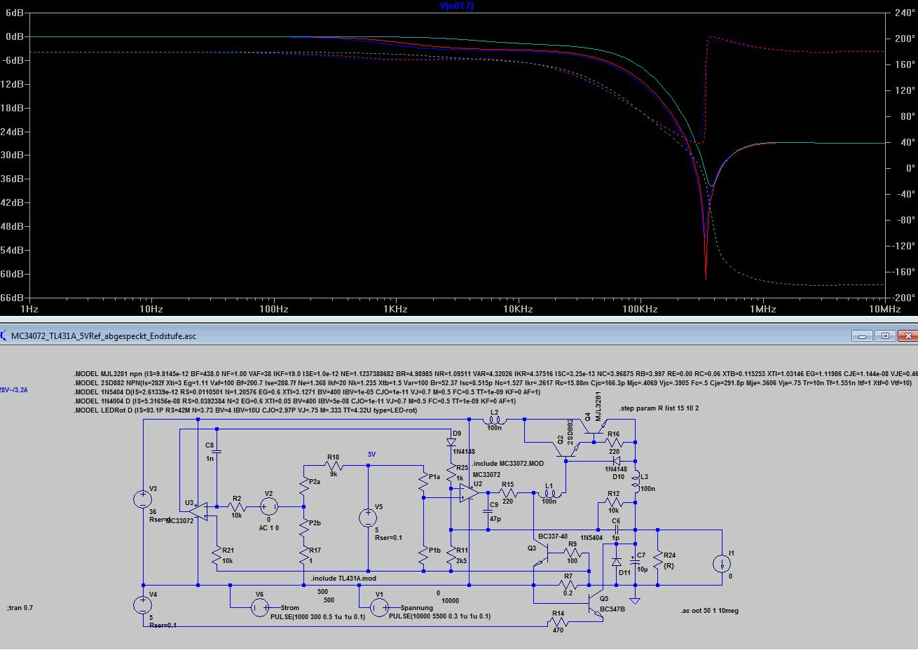918x650 pixels.
Task: Select the U2 MC33072 op-amp symbol
Action: click(x=467, y=494)
